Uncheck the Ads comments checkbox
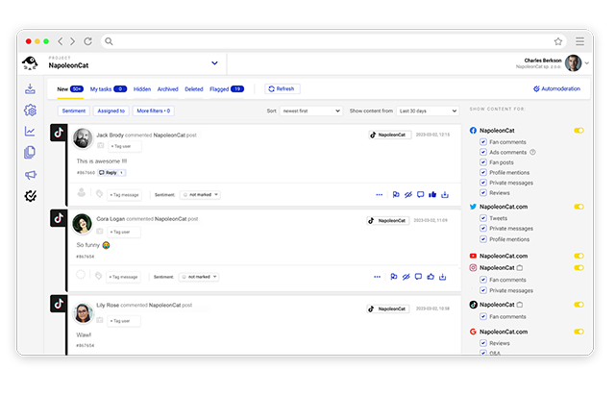 [x=483, y=152]
